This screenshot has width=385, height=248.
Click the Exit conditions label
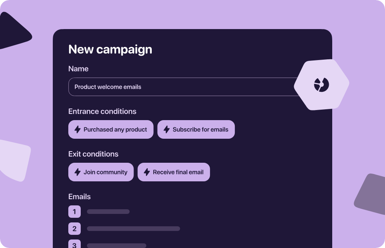(93, 154)
